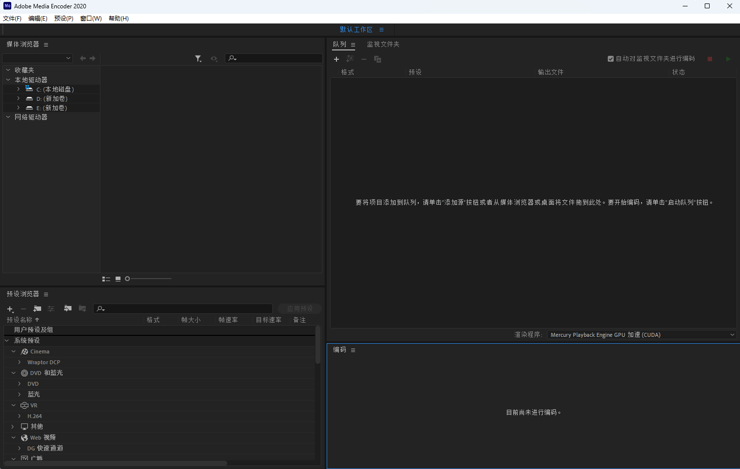
Task: Click the Add Source plus icon in Queue
Action: (336, 59)
